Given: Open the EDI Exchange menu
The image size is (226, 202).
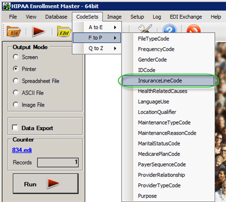Looking at the screenshot, I should (186, 17).
